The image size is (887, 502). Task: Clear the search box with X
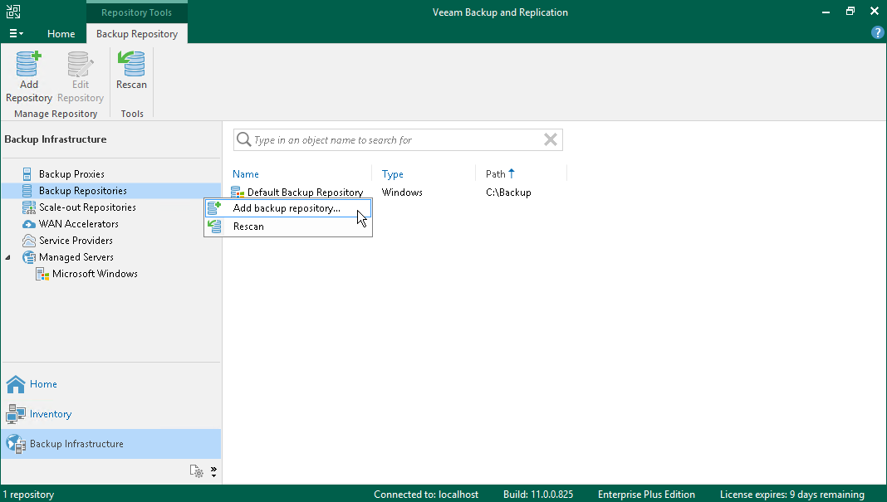click(551, 139)
